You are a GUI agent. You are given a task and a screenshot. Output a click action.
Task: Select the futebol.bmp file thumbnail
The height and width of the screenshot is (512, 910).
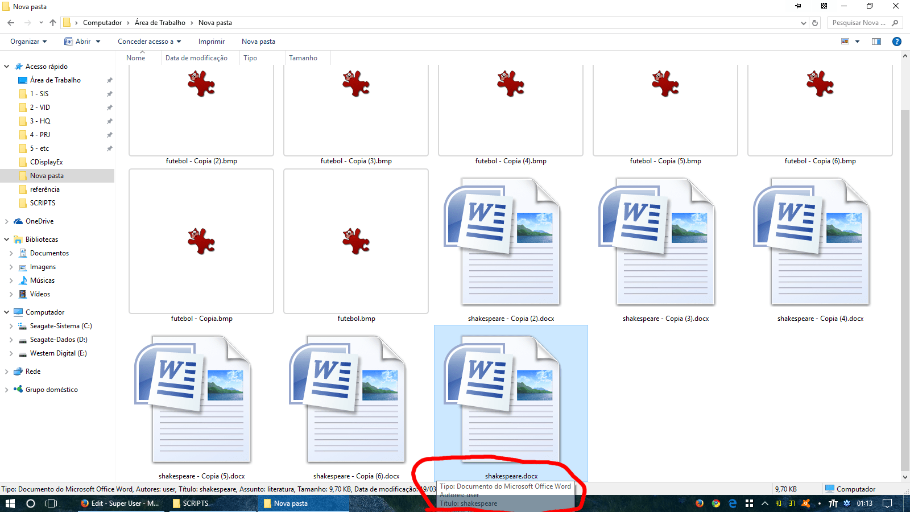pos(356,241)
